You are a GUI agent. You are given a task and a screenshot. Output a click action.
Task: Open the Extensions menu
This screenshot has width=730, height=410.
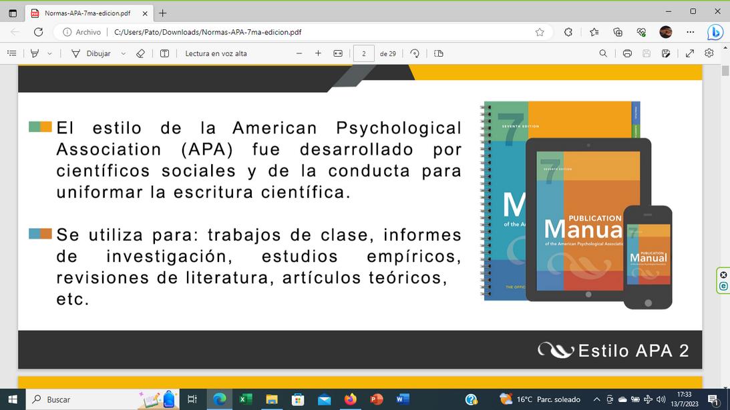tap(568, 32)
